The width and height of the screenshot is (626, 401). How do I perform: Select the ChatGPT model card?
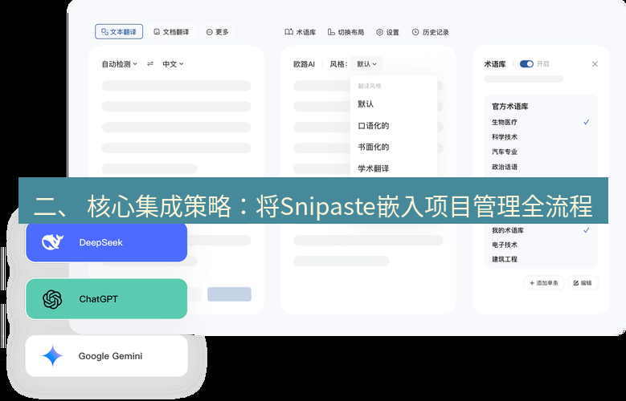[x=107, y=299]
